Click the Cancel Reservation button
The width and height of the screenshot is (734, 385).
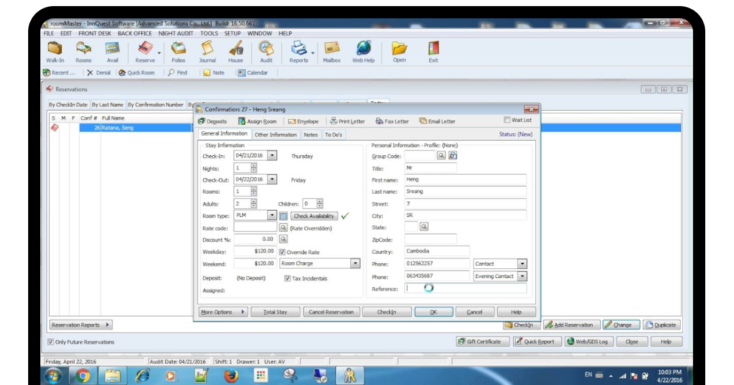(x=331, y=312)
